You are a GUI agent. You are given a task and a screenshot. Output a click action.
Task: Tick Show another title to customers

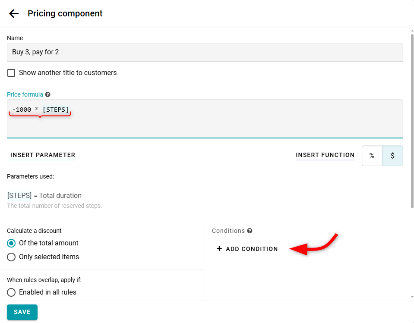pyautogui.click(x=11, y=73)
